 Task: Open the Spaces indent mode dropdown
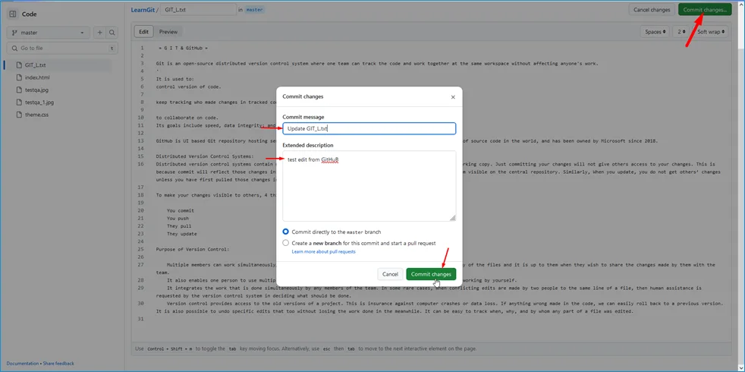point(654,32)
